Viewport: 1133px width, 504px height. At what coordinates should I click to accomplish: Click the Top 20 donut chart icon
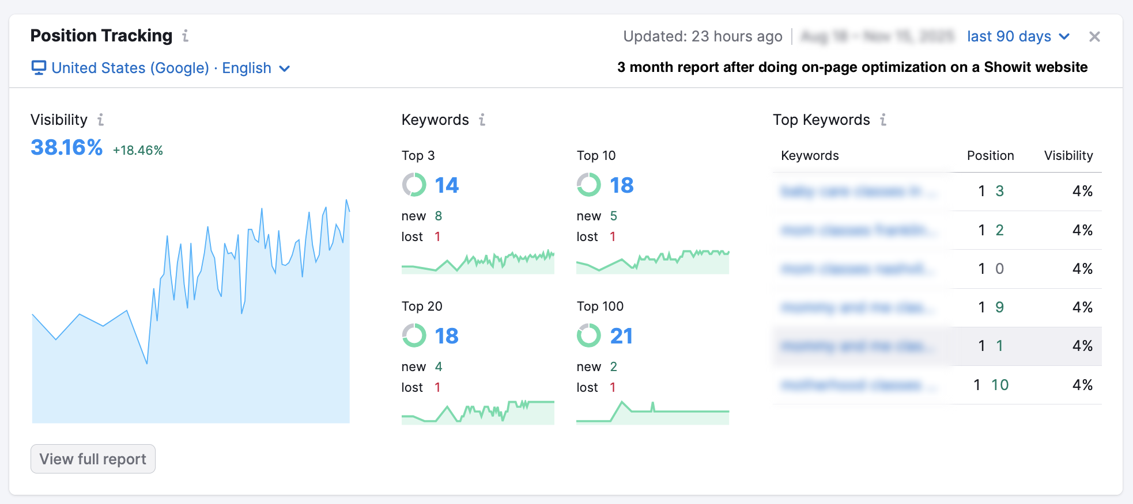coord(414,335)
